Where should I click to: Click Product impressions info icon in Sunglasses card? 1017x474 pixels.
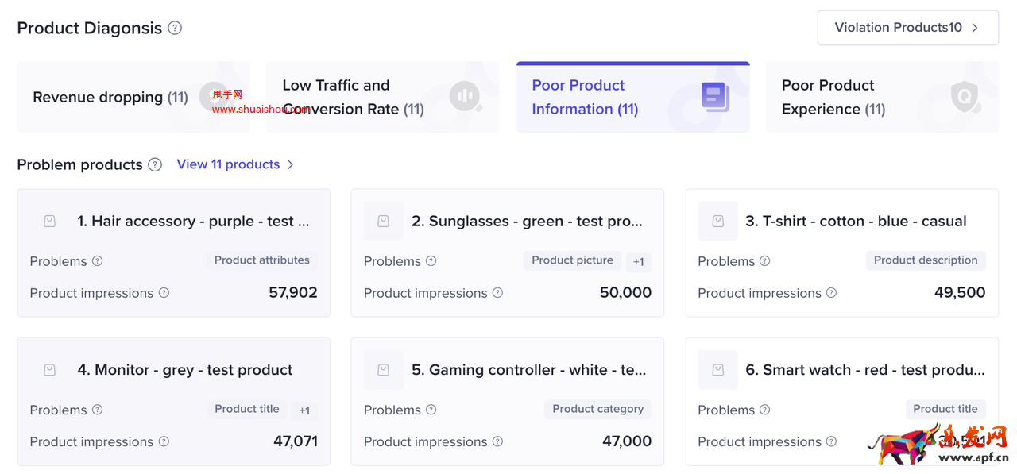[497, 292]
